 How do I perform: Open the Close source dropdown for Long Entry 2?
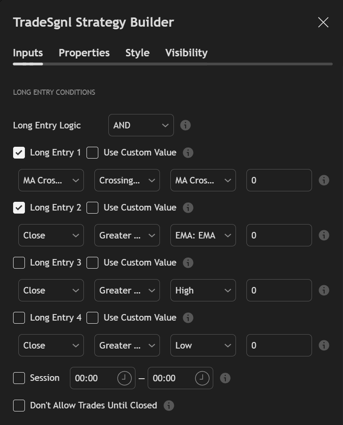coord(51,235)
